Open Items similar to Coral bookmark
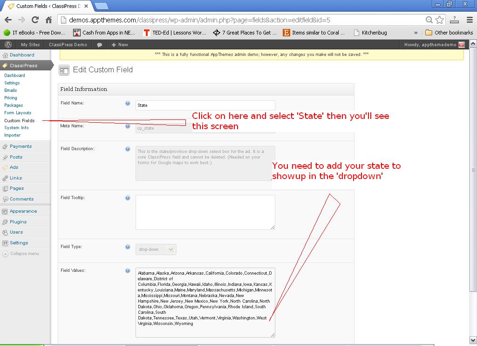Screen dimensions: 477x346 pos(314,33)
